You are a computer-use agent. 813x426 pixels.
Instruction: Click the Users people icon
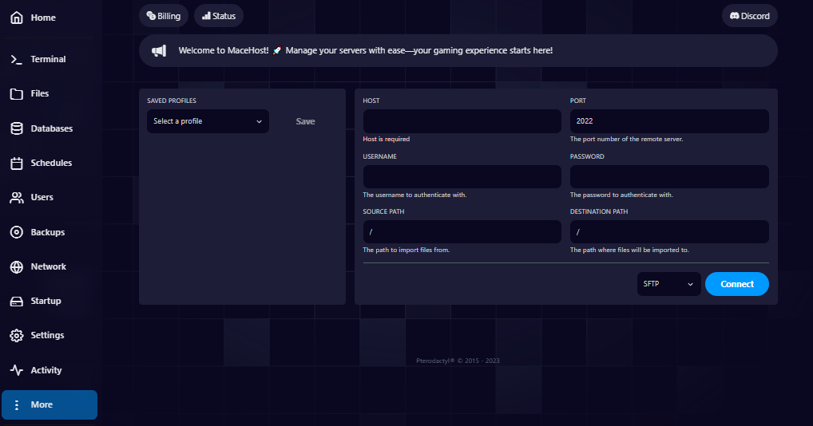(17, 197)
